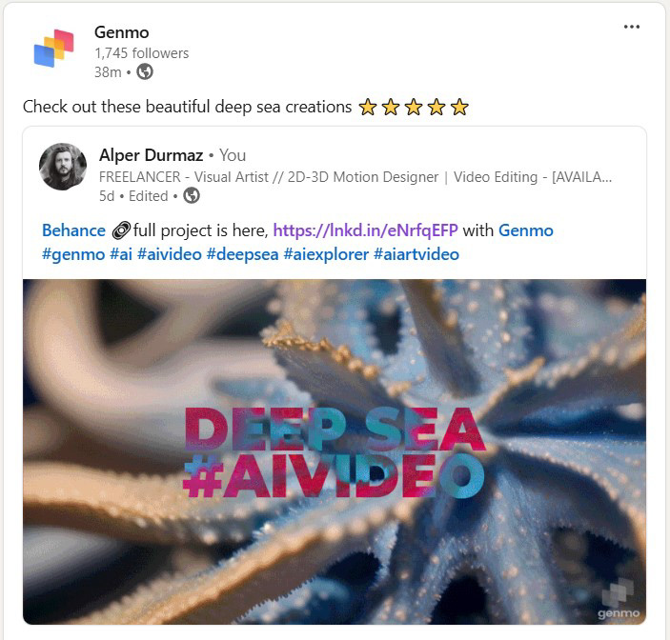Play the DEEP SEA #AIVIDEO video thumbnail
The width and height of the screenshot is (670, 640).
(x=335, y=451)
